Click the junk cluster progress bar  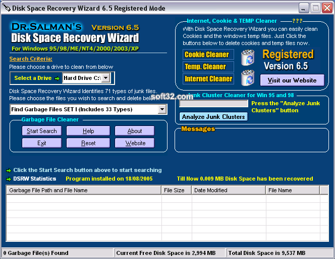coord(213,104)
